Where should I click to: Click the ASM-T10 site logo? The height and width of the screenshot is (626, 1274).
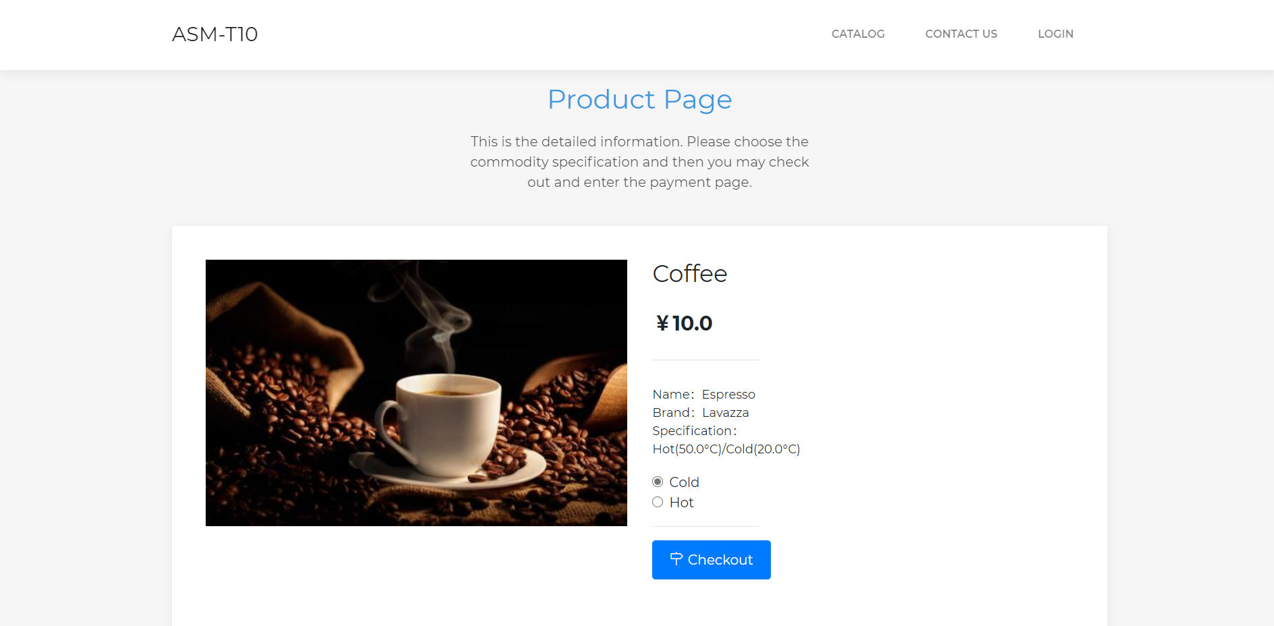click(215, 34)
